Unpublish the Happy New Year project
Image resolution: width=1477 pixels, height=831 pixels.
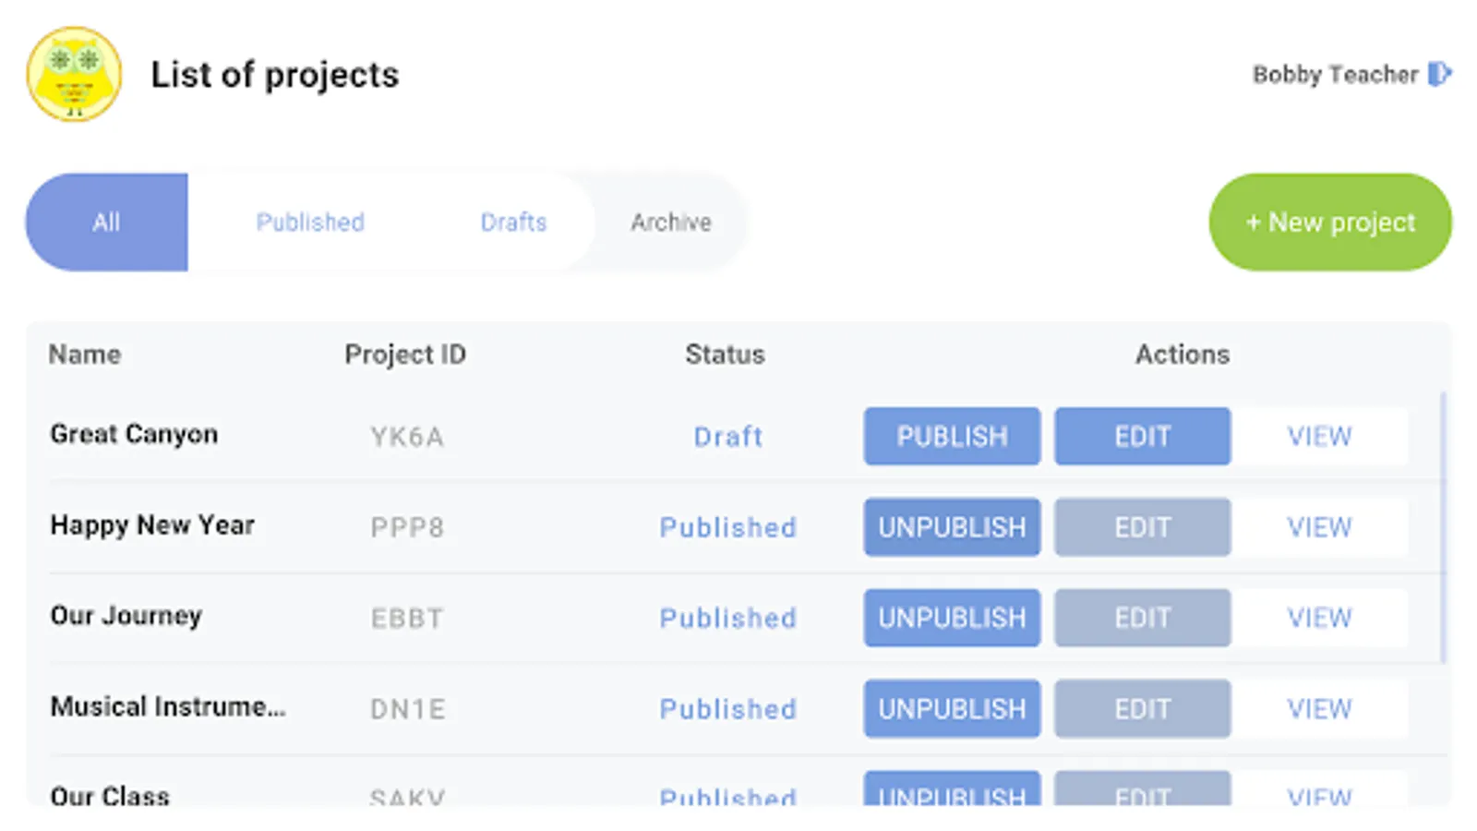coord(952,527)
